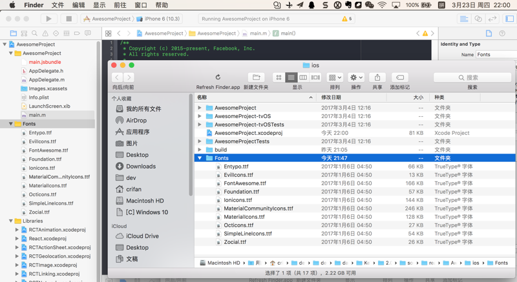Select Xcode assistant editor button
This screenshot has width=517, height=282.
[x=478, y=19]
